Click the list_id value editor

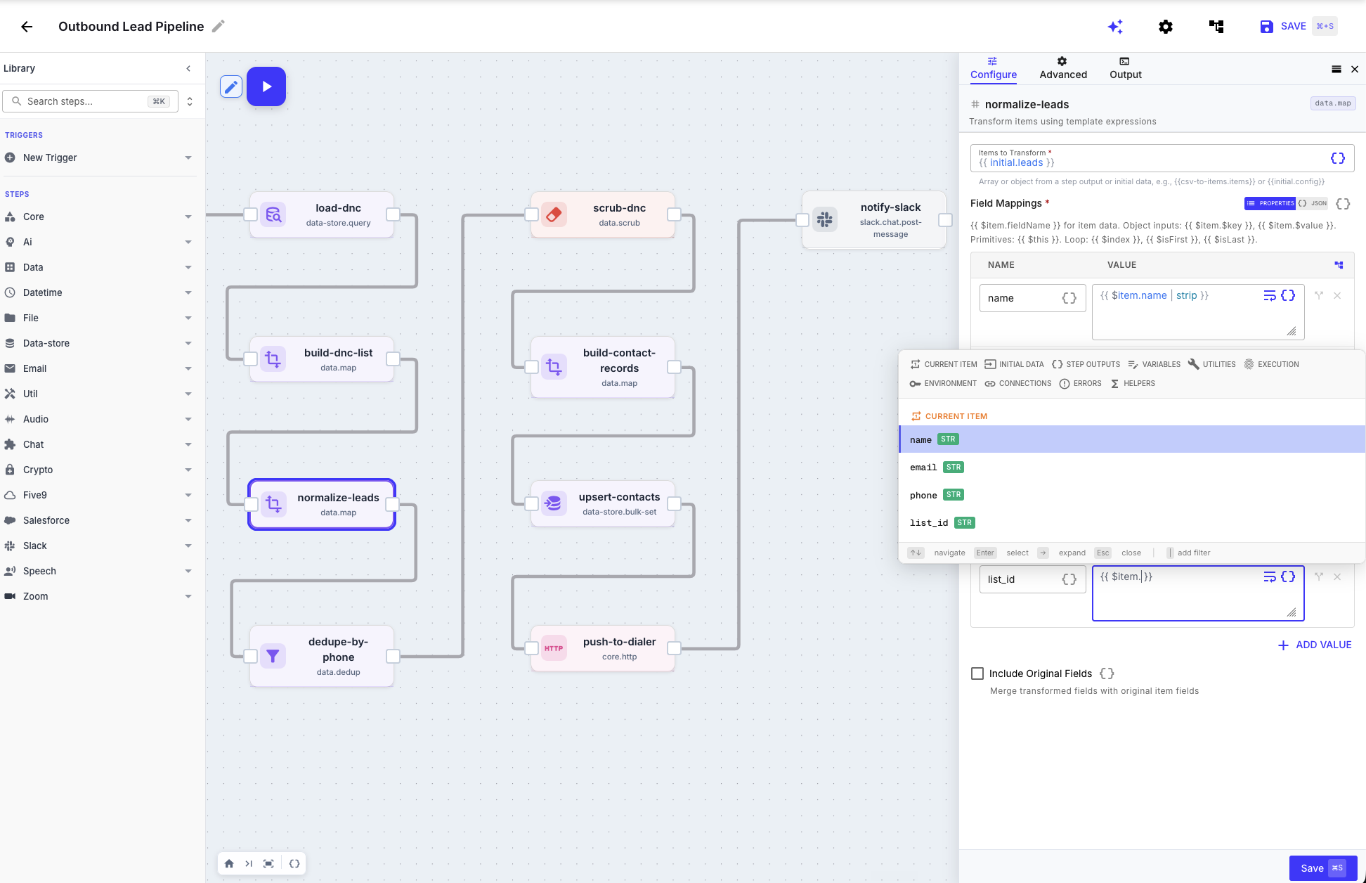click(x=1197, y=593)
